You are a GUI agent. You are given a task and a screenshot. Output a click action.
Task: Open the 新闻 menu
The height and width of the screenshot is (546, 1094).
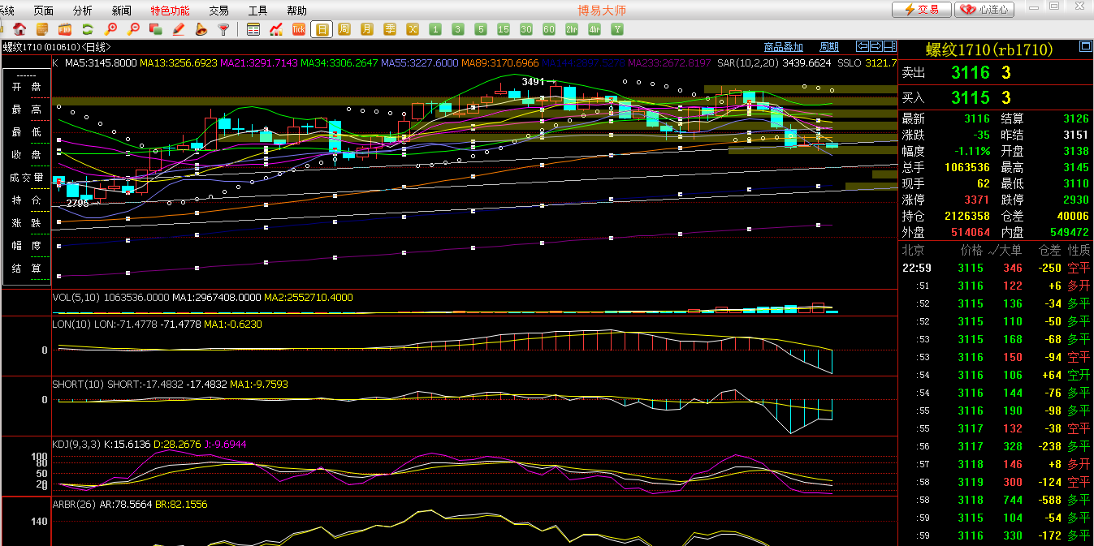click(122, 11)
